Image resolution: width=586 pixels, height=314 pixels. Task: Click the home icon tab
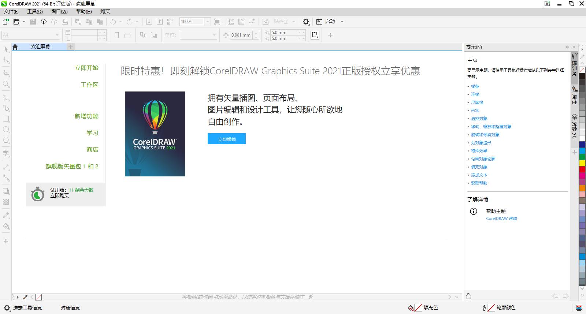[x=15, y=47]
